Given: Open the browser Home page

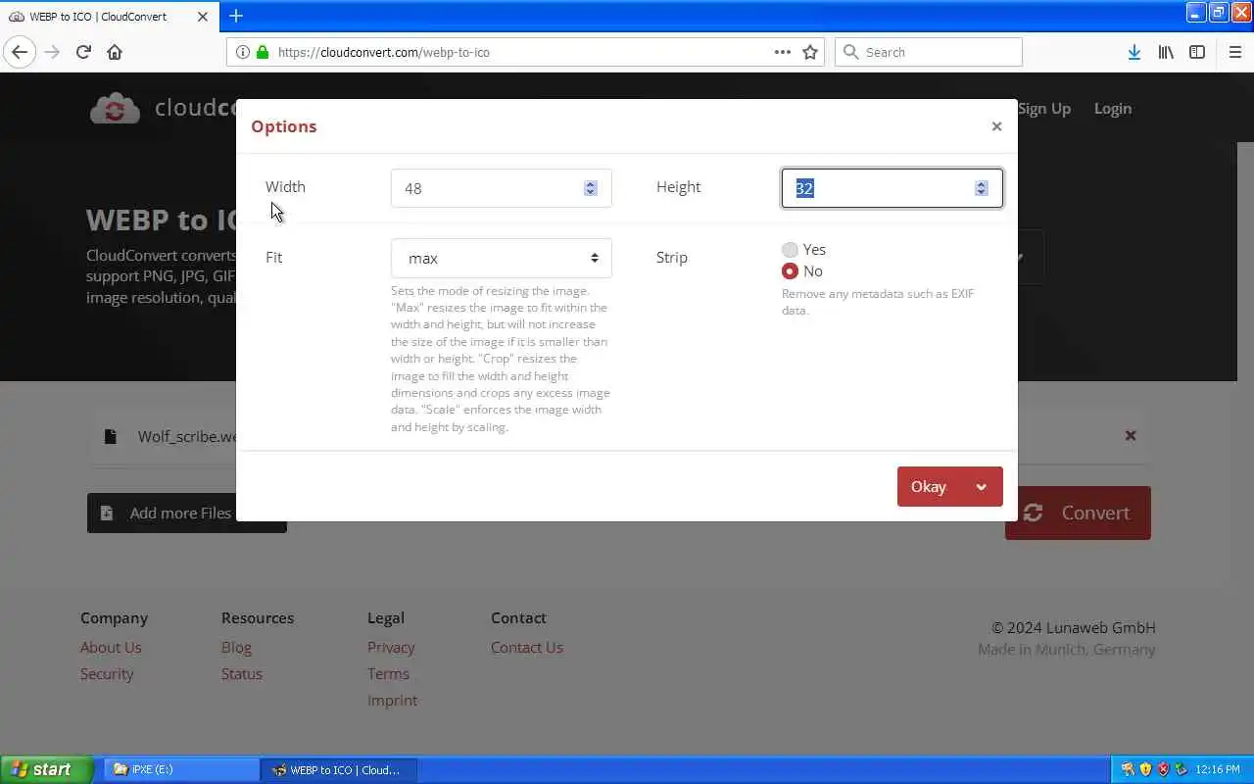Looking at the screenshot, I should (x=115, y=52).
